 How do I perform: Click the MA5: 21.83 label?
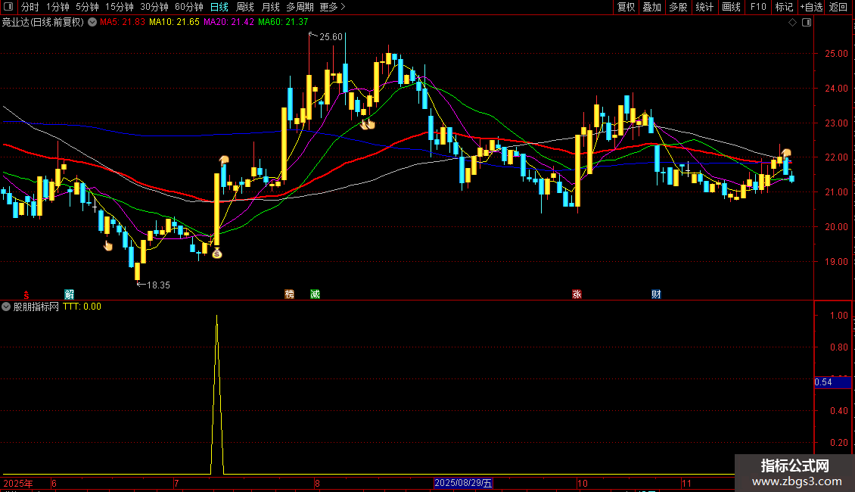point(123,22)
